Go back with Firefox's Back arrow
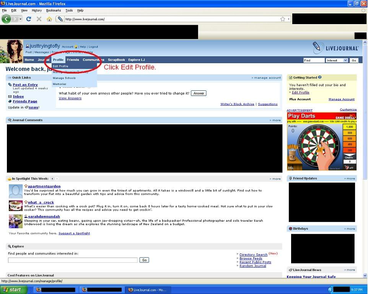Screen dimensions: 368x294 click(x=7, y=19)
